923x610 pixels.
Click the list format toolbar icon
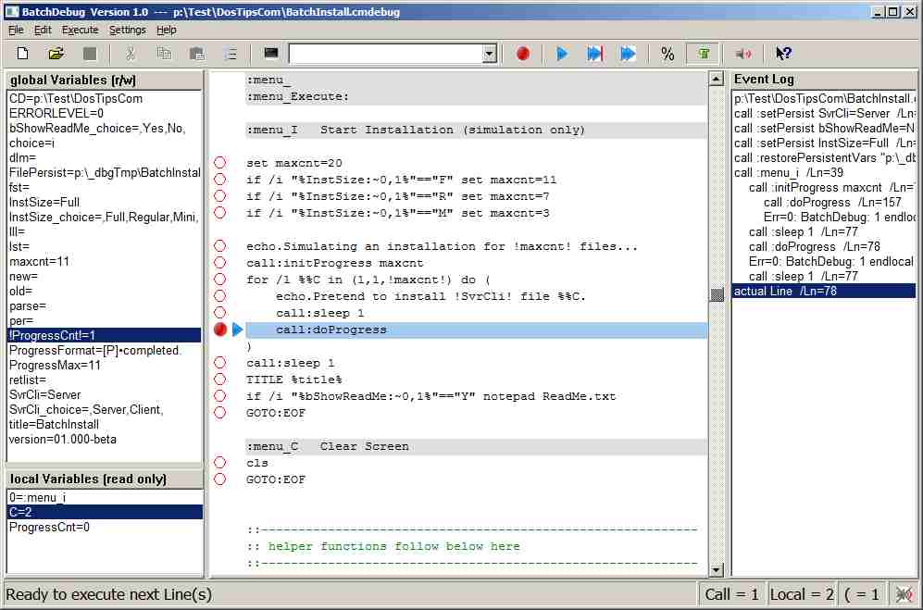tap(231, 54)
